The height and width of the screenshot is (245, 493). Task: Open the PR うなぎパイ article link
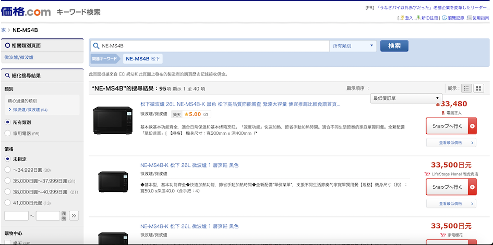[x=433, y=8]
